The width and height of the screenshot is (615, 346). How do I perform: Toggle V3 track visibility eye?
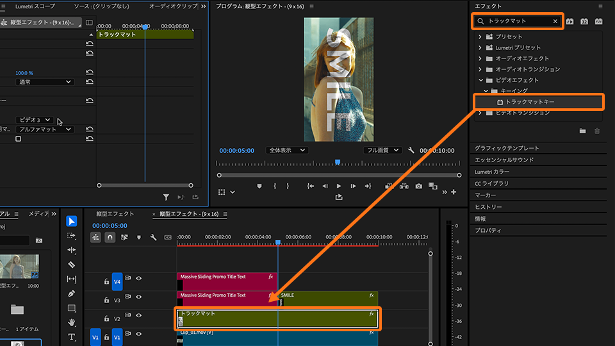[138, 297]
